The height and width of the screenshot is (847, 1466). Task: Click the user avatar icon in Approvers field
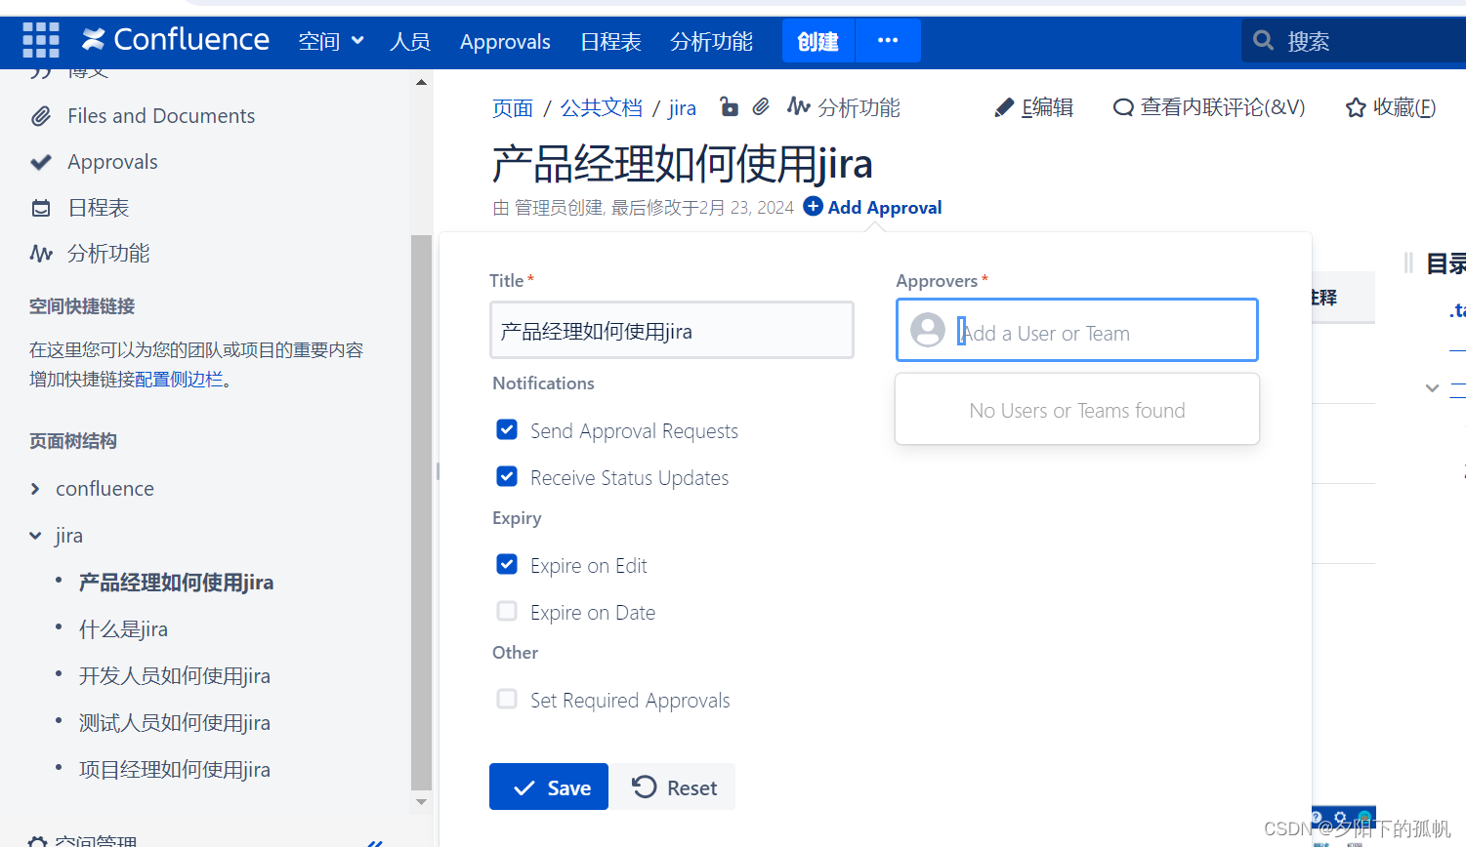(928, 330)
